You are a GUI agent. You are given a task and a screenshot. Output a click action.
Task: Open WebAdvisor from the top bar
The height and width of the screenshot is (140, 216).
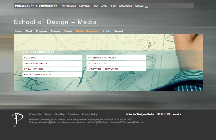coord(125,6)
